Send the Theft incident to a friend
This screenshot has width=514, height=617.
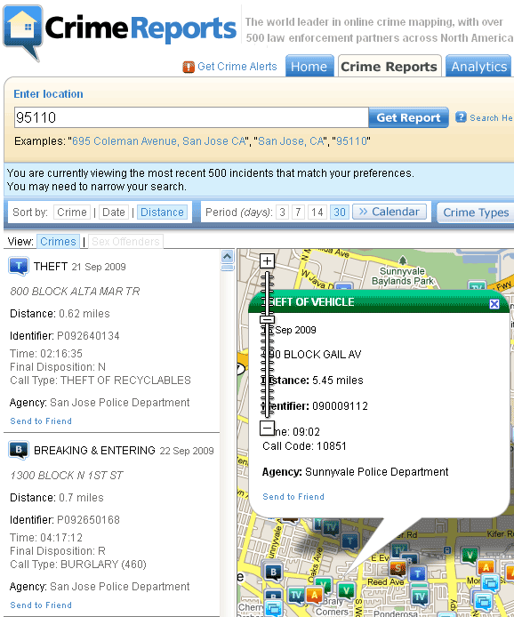pos(41,421)
